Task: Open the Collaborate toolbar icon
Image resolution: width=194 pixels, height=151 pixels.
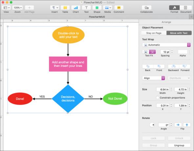Action: tap(146, 8)
